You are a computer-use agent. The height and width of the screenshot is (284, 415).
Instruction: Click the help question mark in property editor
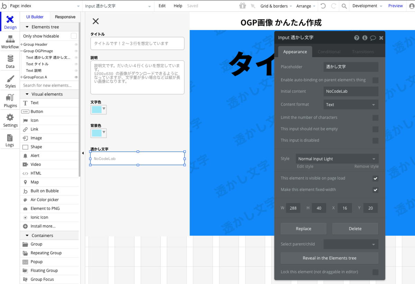357,38
